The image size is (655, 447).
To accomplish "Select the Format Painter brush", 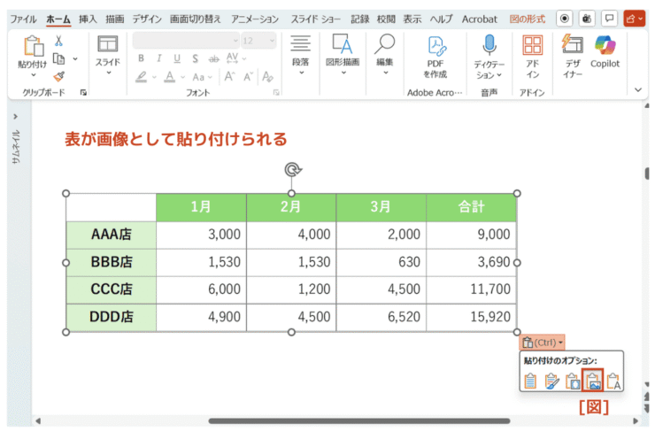I will point(59,76).
